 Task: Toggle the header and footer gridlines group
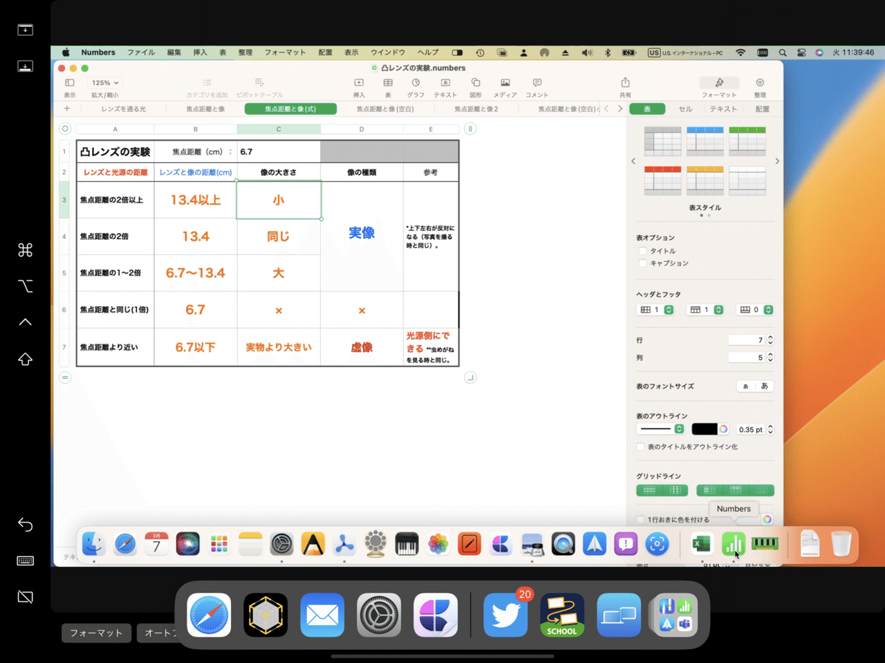click(x=735, y=490)
